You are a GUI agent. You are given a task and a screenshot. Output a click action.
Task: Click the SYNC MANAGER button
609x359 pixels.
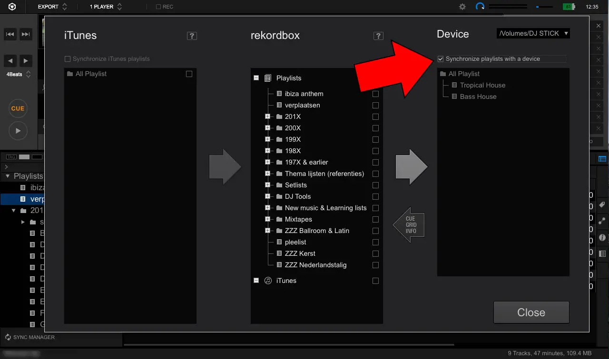coord(29,337)
